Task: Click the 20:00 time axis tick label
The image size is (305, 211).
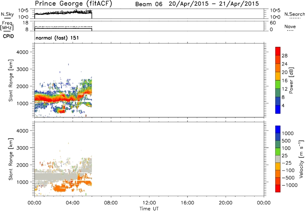Action: pyautogui.click(x=225, y=203)
